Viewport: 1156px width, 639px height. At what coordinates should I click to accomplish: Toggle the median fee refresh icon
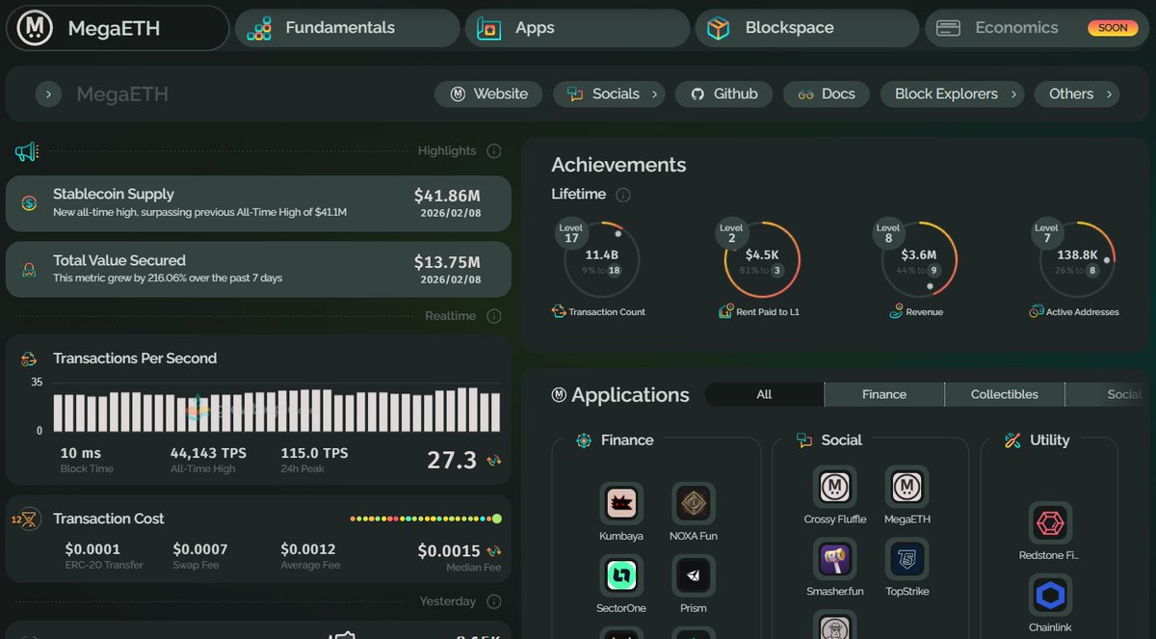pos(494,551)
